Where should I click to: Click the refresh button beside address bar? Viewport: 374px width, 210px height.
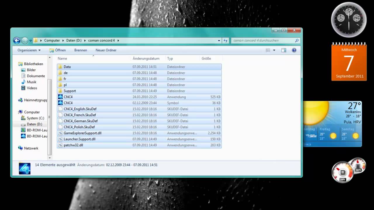(x=225, y=41)
